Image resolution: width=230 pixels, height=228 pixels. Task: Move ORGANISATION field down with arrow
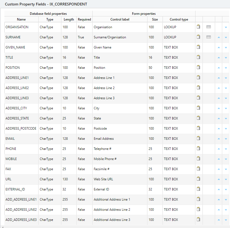[x=226, y=27]
